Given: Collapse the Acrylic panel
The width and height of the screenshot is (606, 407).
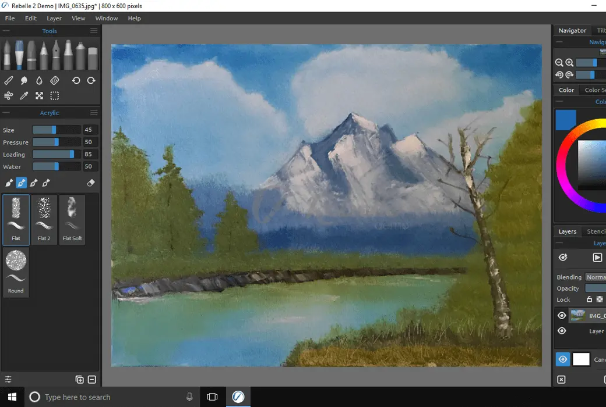Looking at the screenshot, I should pyautogui.click(x=6, y=113).
